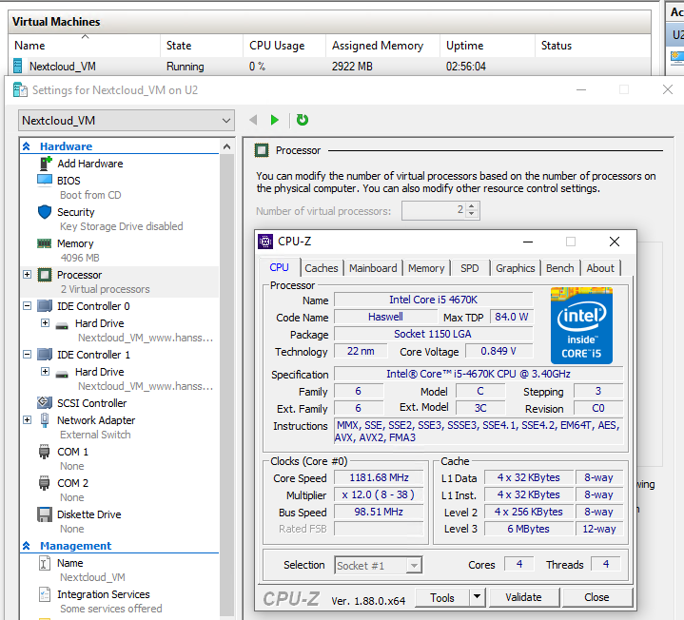Click the Processor chip icon in Hardware list
This screenshot has height=620, width=684.
click(45, 275)
